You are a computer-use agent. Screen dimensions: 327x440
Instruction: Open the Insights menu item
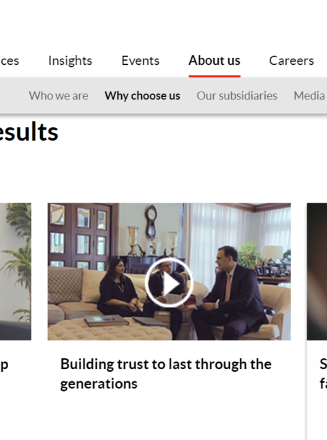pos(70,61)
